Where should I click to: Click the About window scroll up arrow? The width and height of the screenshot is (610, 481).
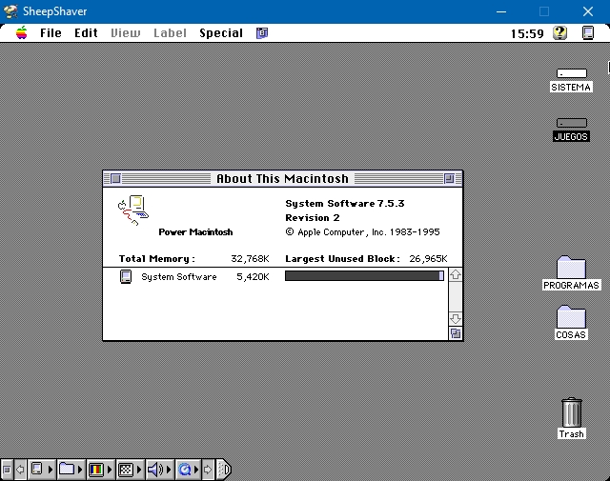click(456, 274)
